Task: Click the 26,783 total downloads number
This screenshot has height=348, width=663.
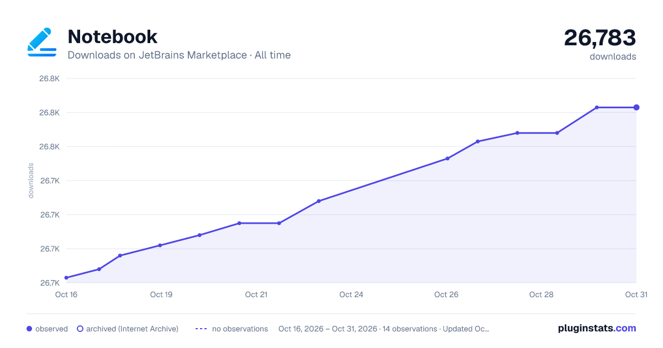Action: point(600,38)
